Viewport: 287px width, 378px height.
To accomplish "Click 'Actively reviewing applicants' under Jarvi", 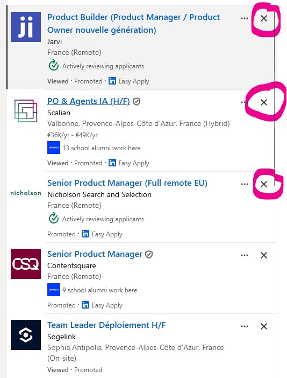I will pos(103,66).
